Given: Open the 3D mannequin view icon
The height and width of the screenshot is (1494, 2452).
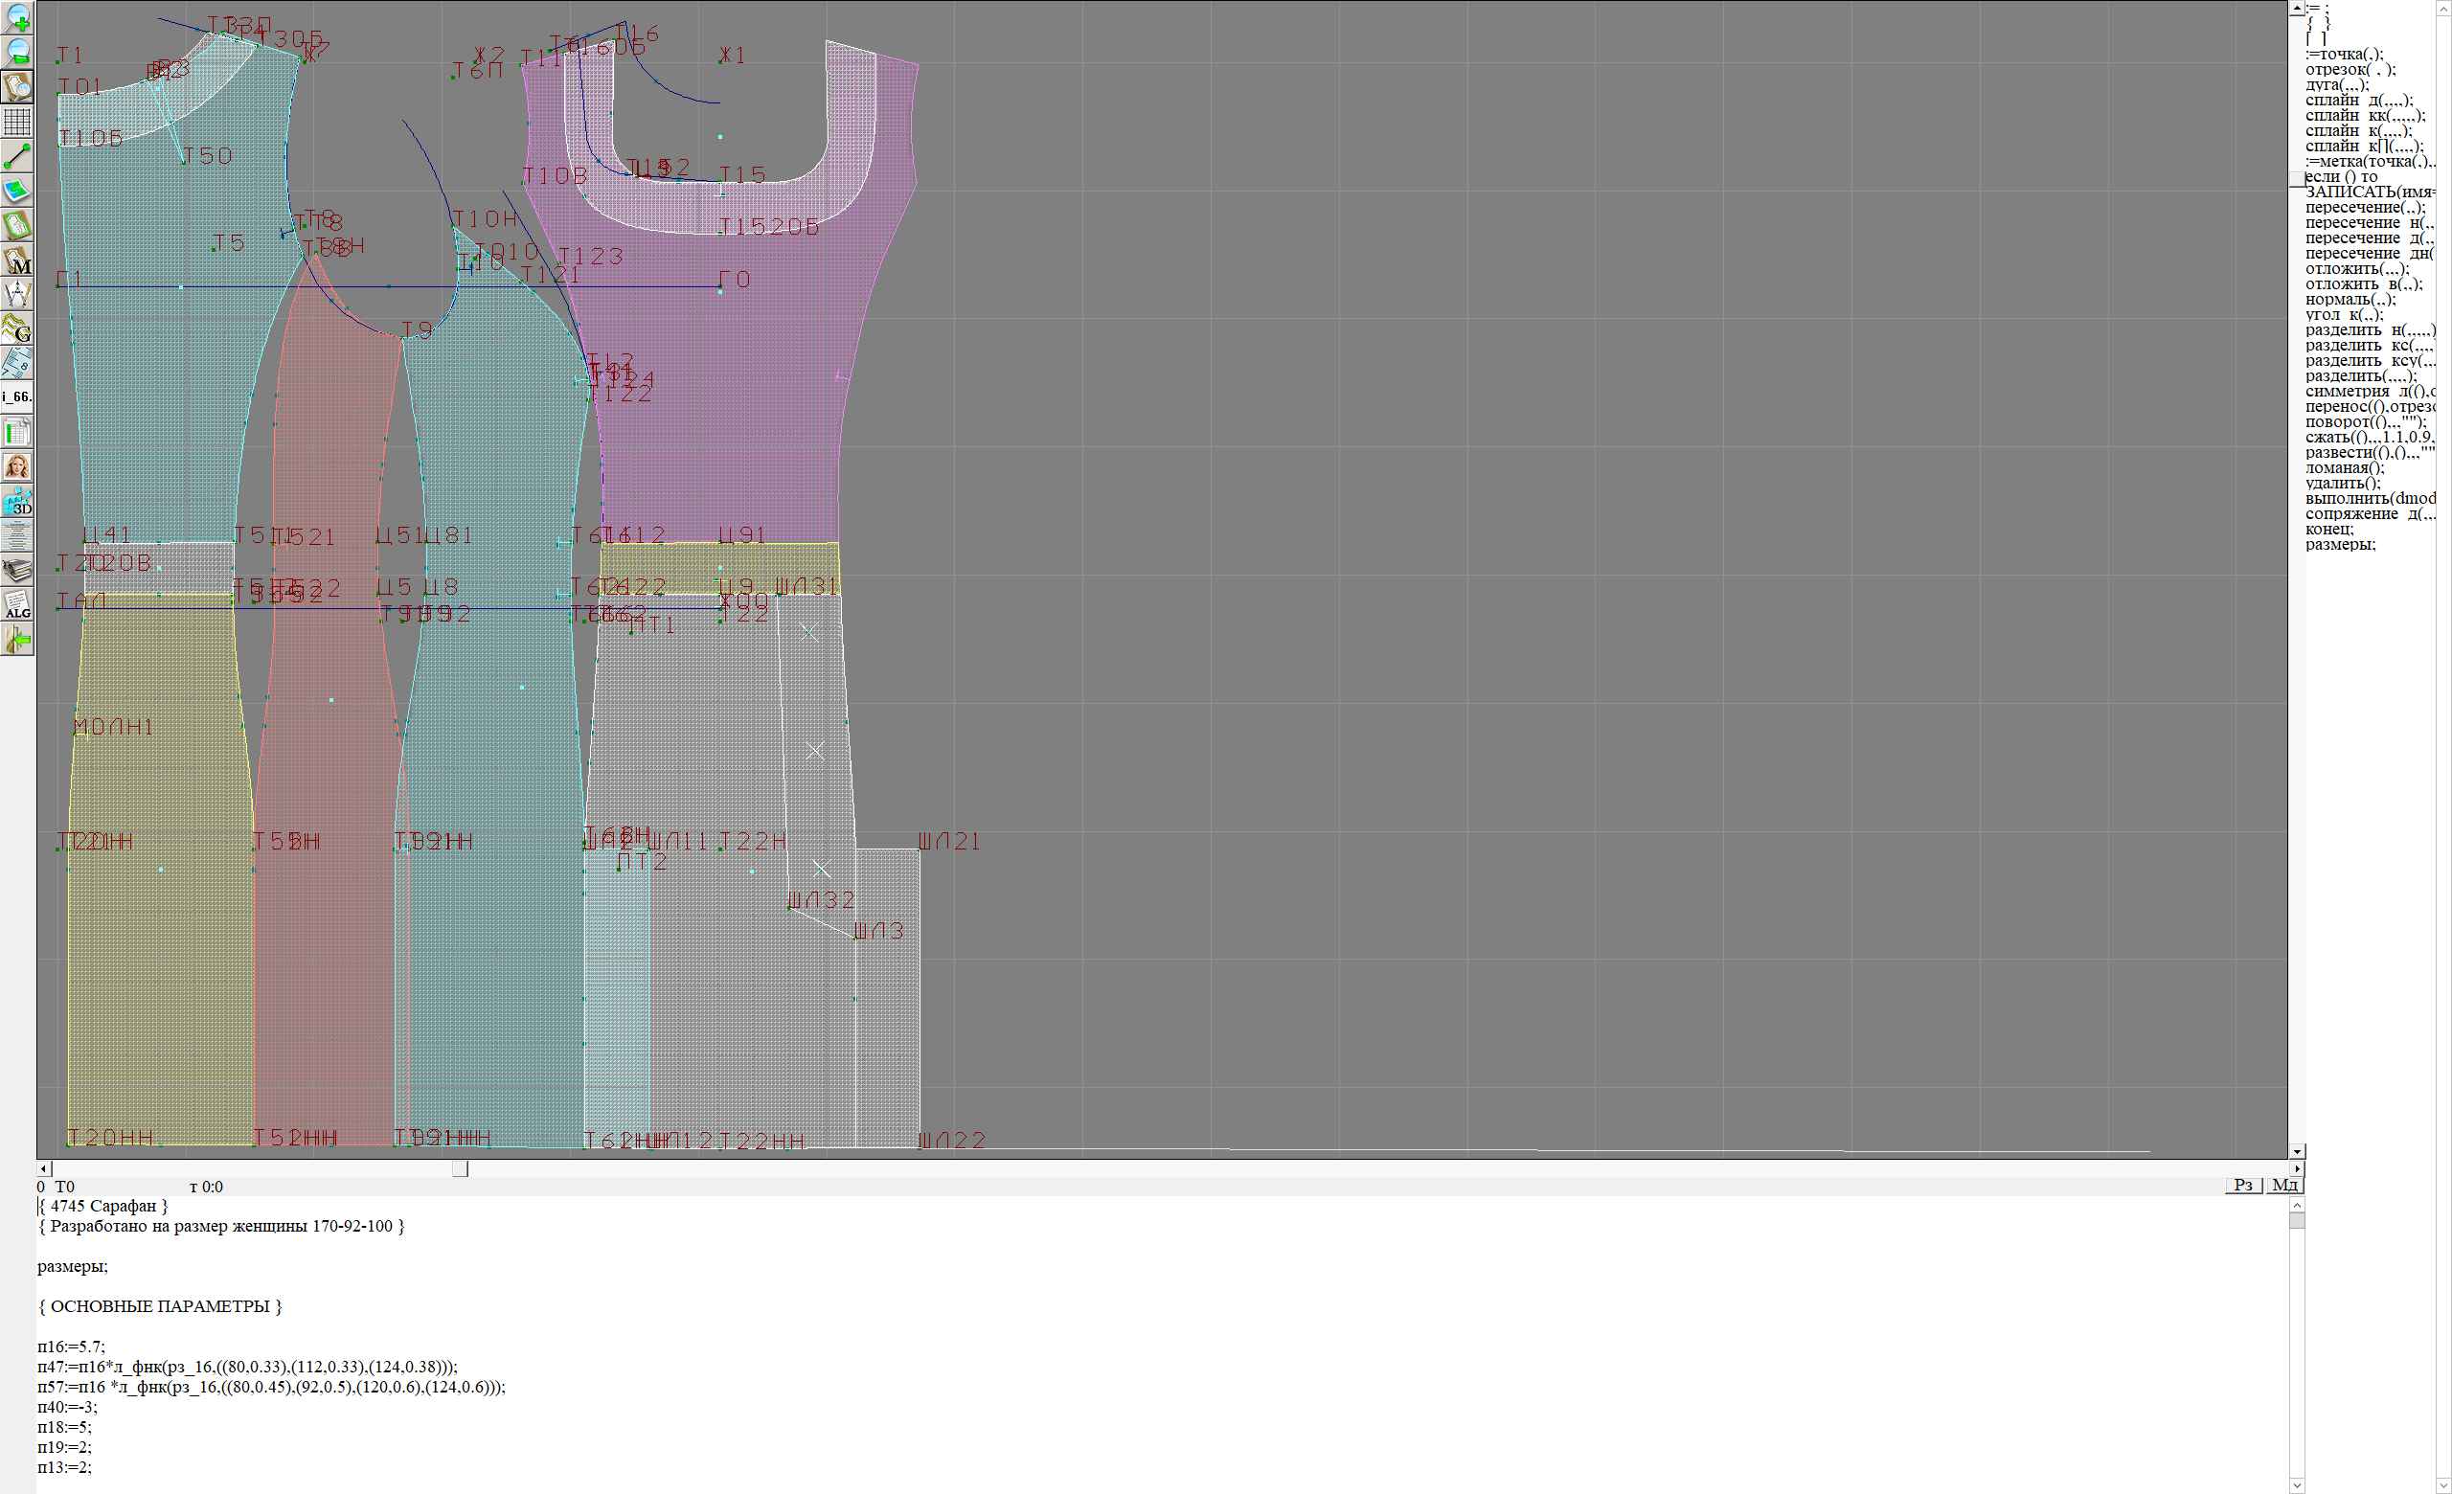Looking at the screenshot, I should click(x=18, y=501).
